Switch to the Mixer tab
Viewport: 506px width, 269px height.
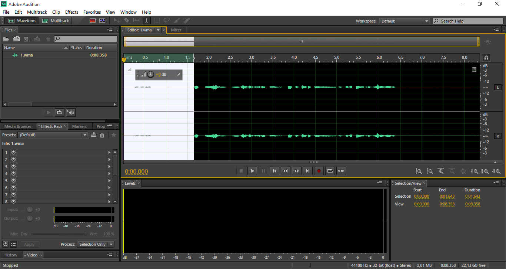176,30
